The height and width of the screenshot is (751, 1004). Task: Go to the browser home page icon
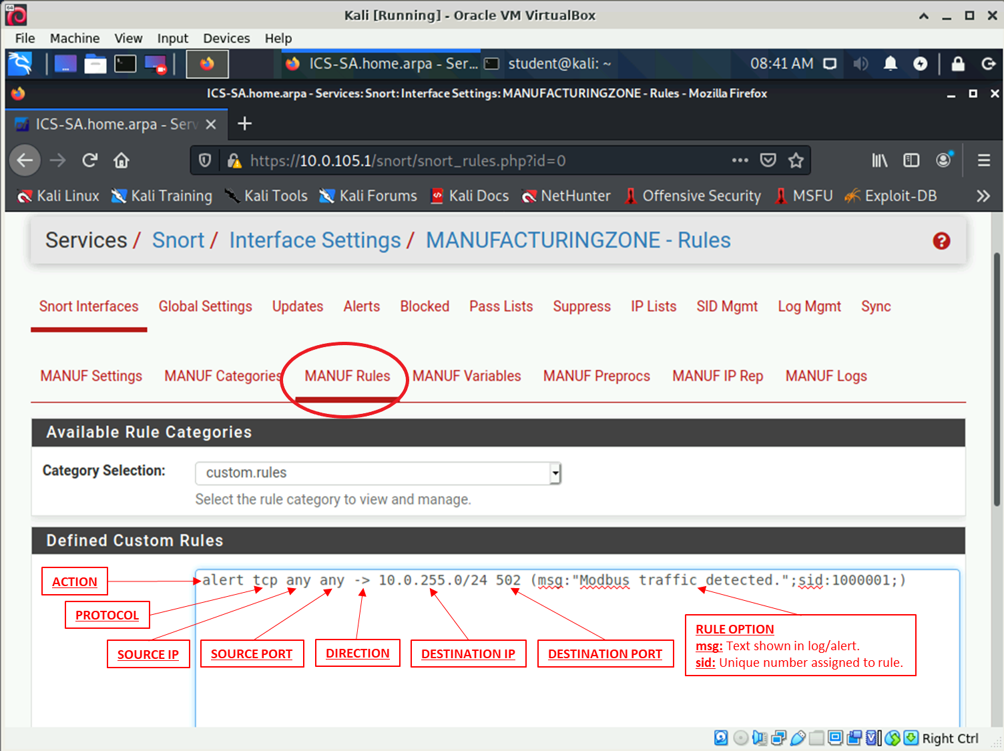(x=121, y=160)
